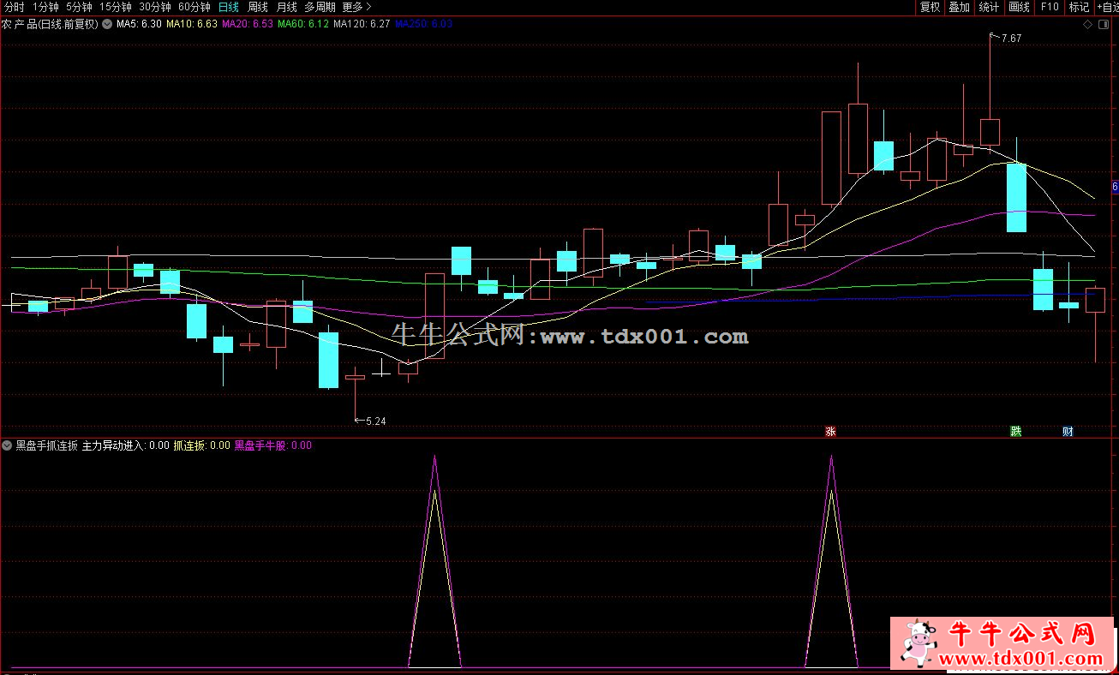Click the 叠加 overlay button
Viewport: 1119px width, 675px height.
[x=959, y=7]
